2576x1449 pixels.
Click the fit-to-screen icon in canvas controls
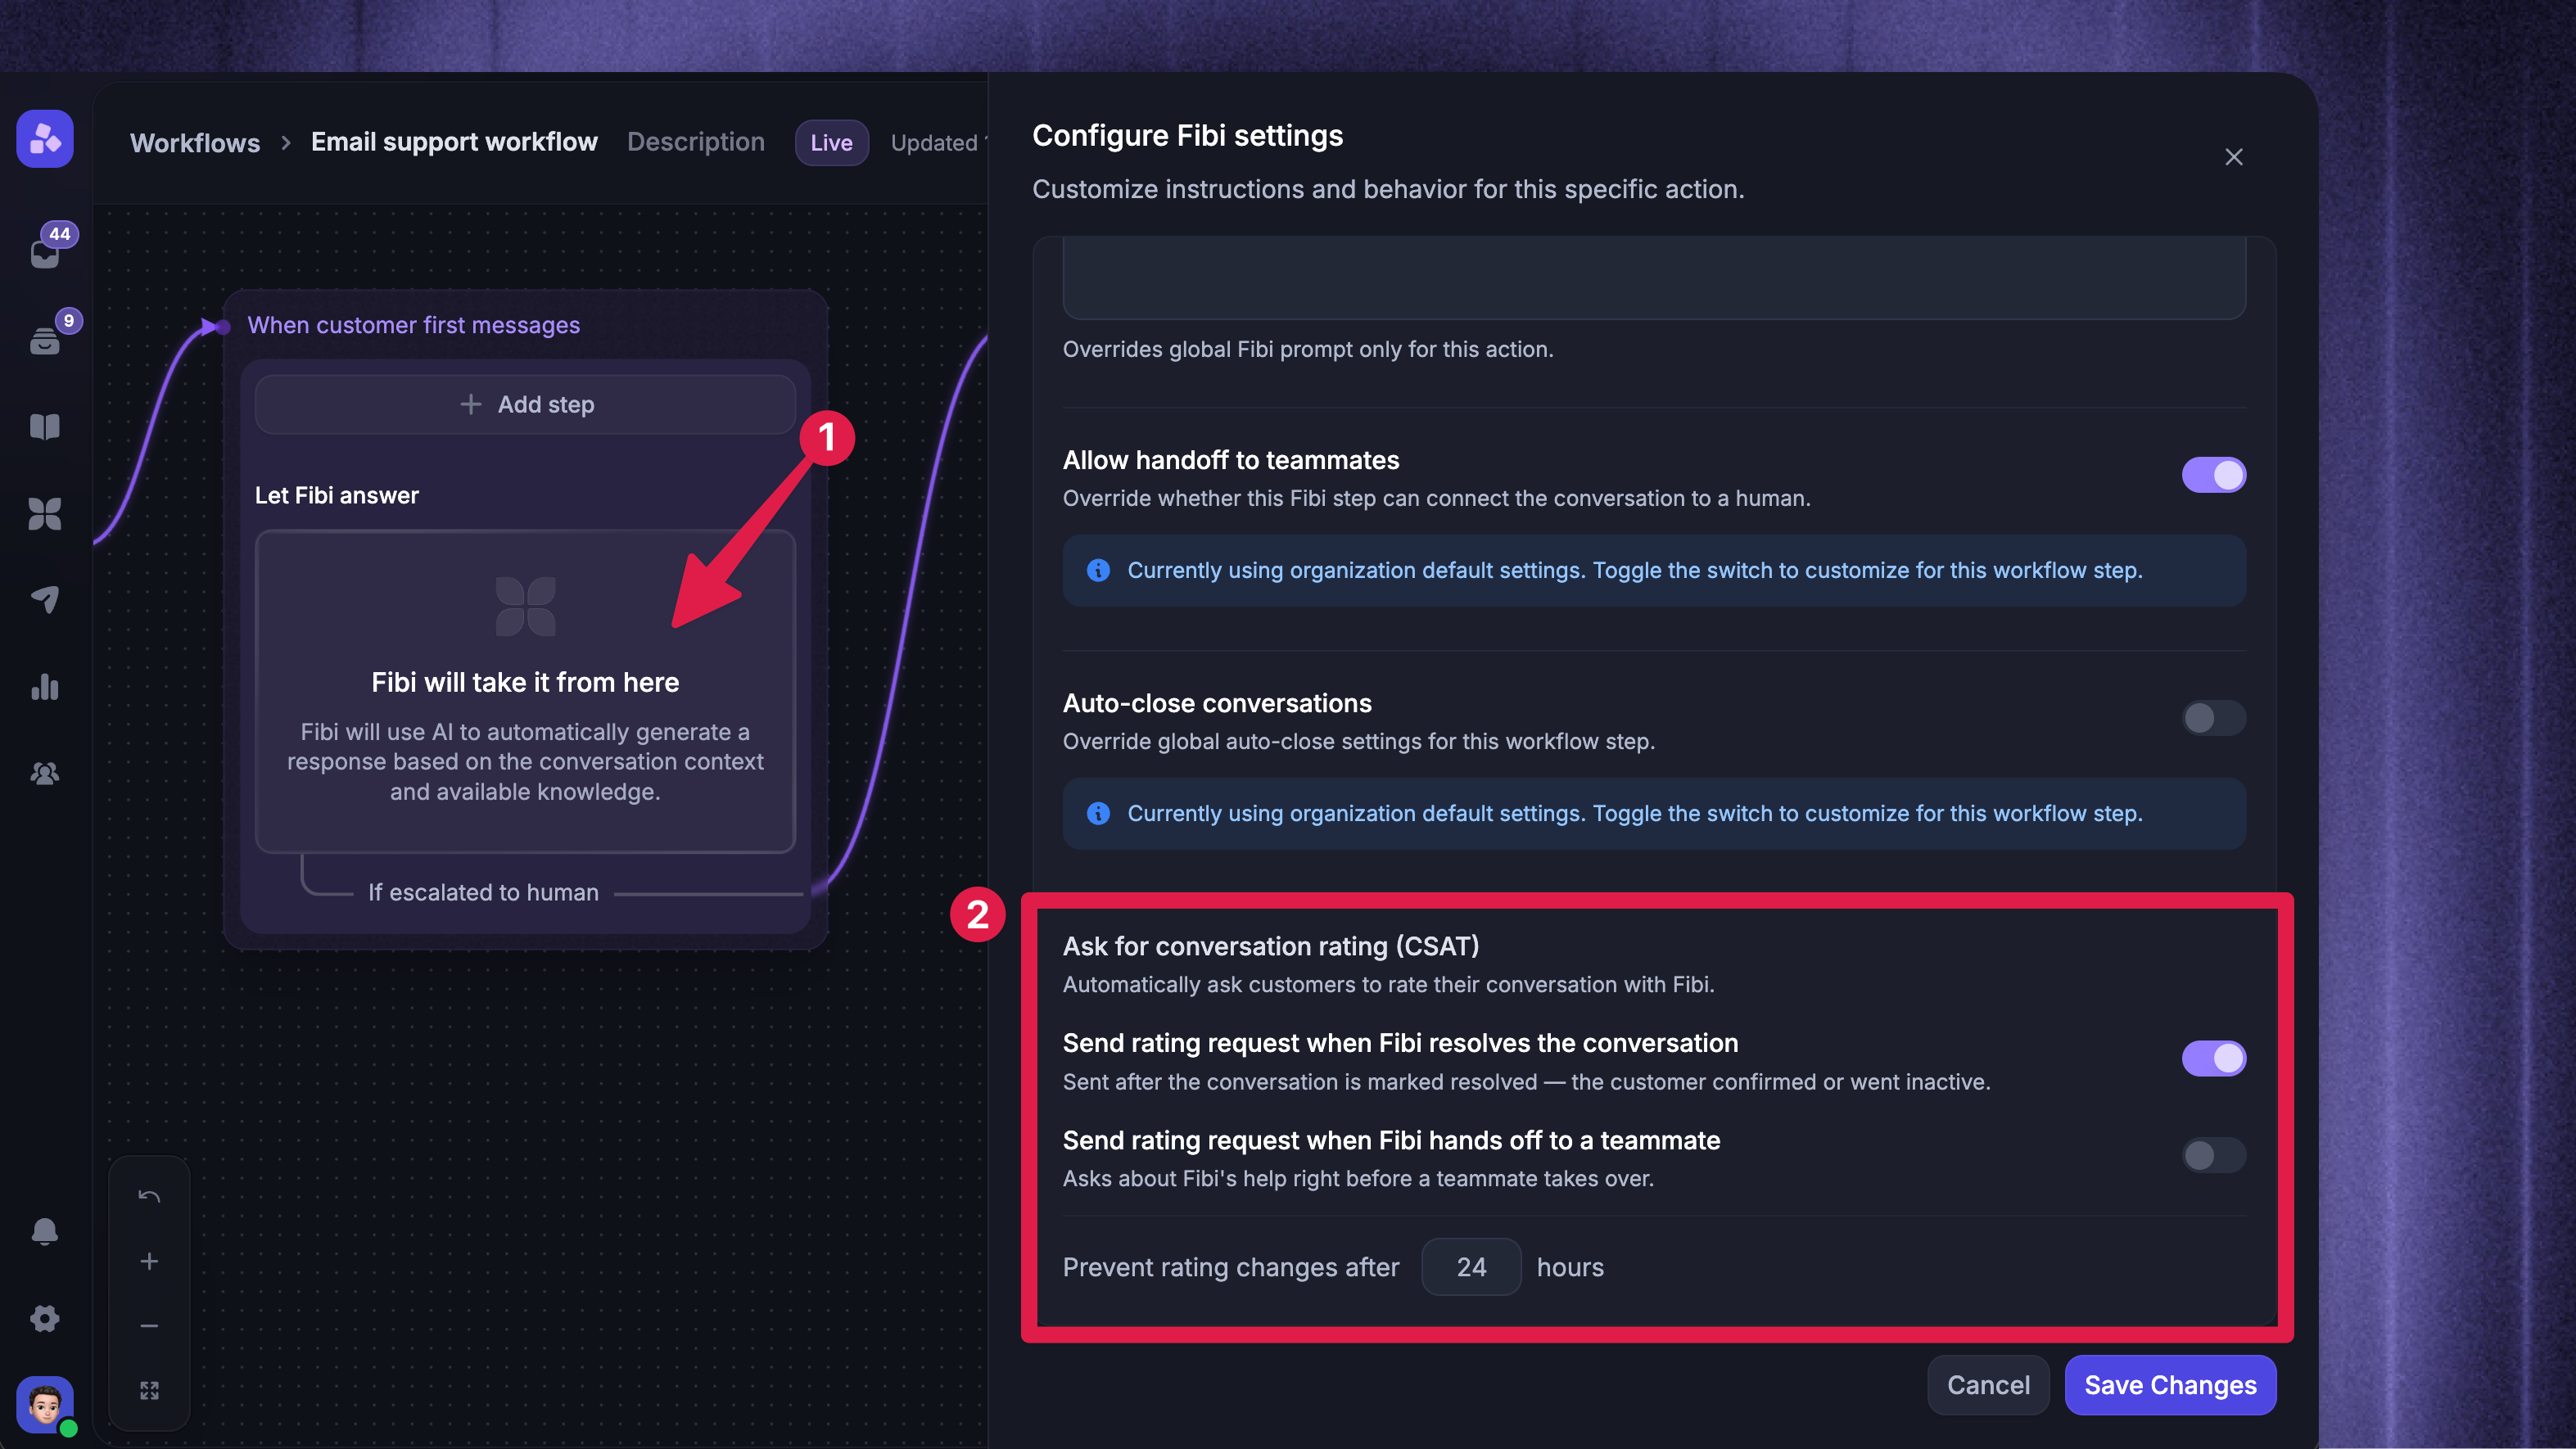point(149,1391)
